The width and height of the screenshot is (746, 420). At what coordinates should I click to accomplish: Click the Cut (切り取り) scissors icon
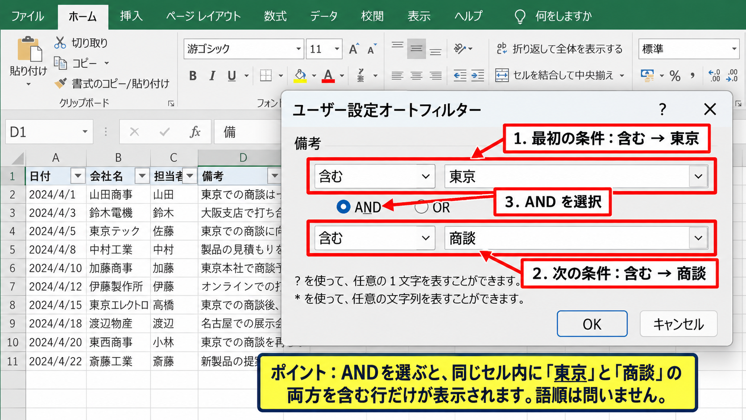point(60,42)
